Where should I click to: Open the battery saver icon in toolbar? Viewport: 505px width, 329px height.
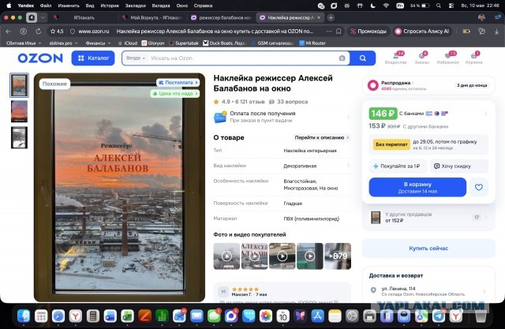pyautogui.click(x=466, y=32)
